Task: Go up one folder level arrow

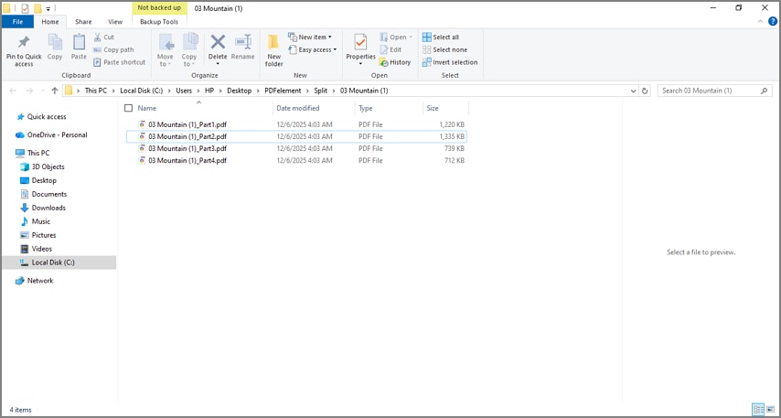Action: [55, 91]
